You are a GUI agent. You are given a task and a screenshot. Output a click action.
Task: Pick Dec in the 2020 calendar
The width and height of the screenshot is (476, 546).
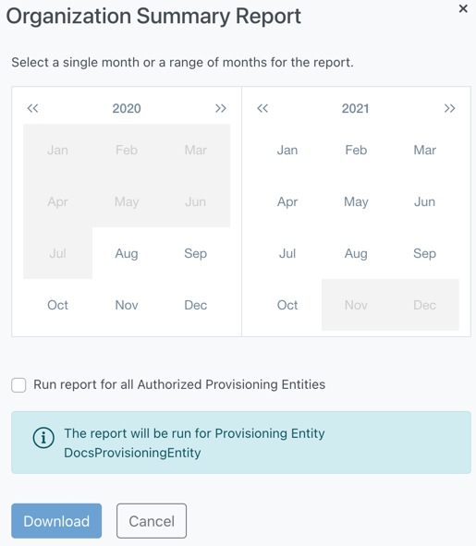click(196, 305)
